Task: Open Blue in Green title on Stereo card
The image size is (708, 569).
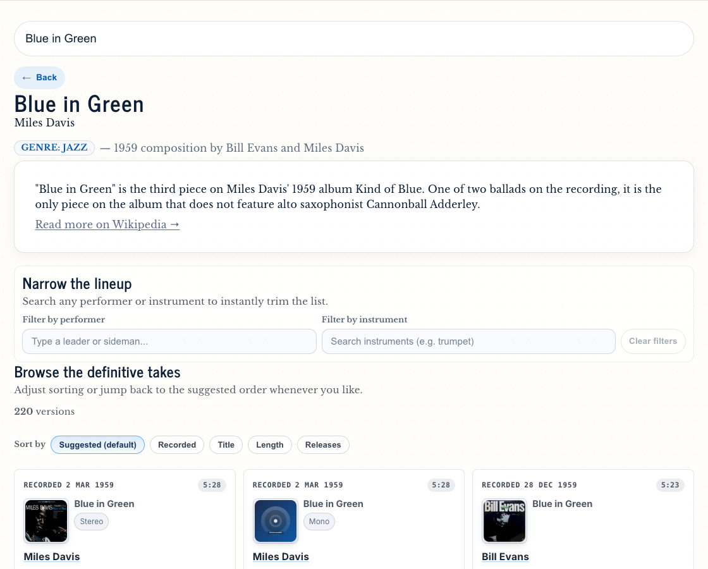Action: tap(104, 504)
